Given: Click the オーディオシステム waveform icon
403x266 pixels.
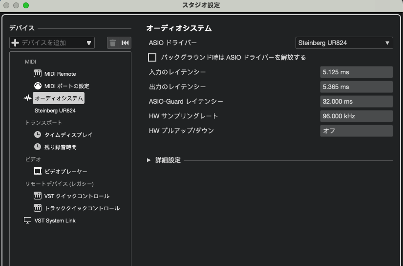Looking at the screenshot, I should coord(27,98).
